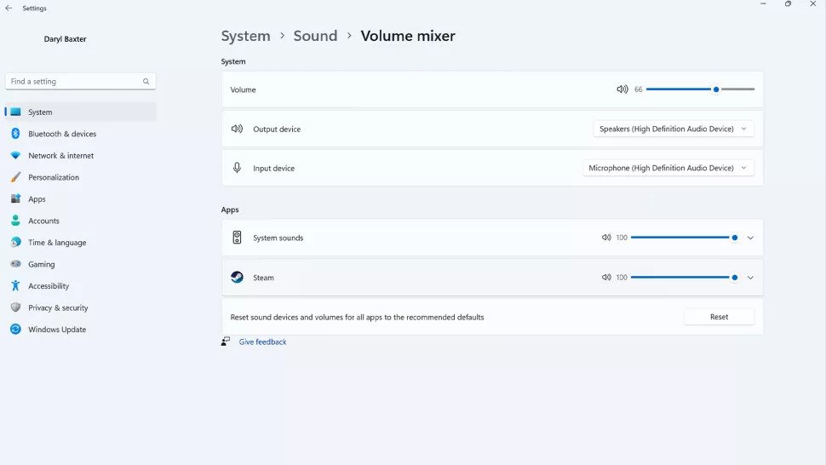The width and height of the screenshot is (826, 465).
Task: Mute Steam using its speaker icon
Action: coord(606,277)
